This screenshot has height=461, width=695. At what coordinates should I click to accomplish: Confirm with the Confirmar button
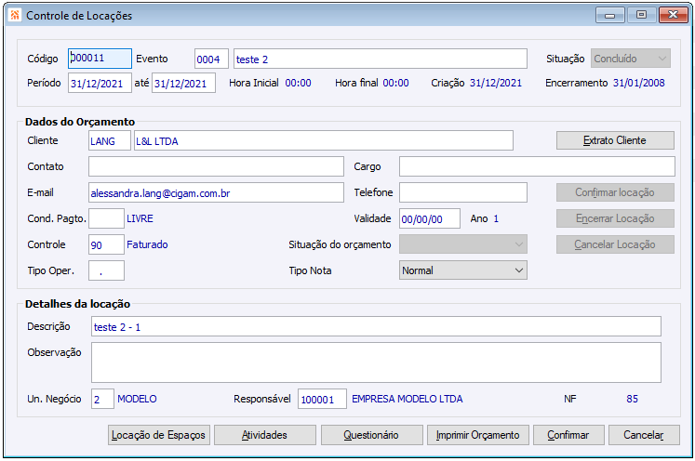click(568, 435)
